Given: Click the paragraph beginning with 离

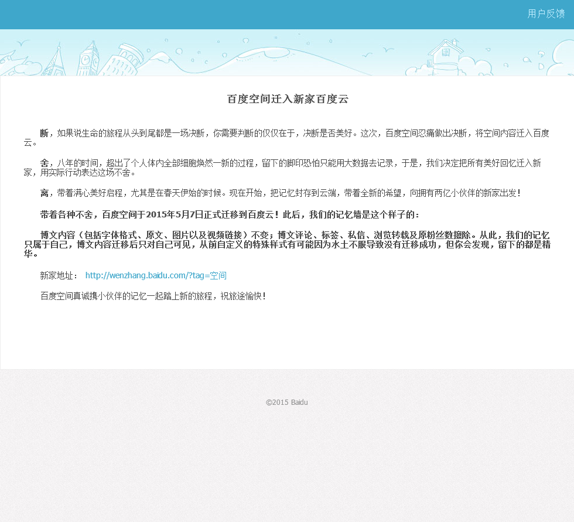Looking at the screenshot, I should click(281, 193).
